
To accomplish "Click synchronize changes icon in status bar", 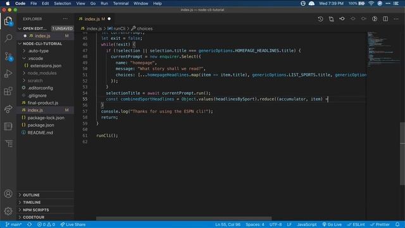I will [30, 224].
